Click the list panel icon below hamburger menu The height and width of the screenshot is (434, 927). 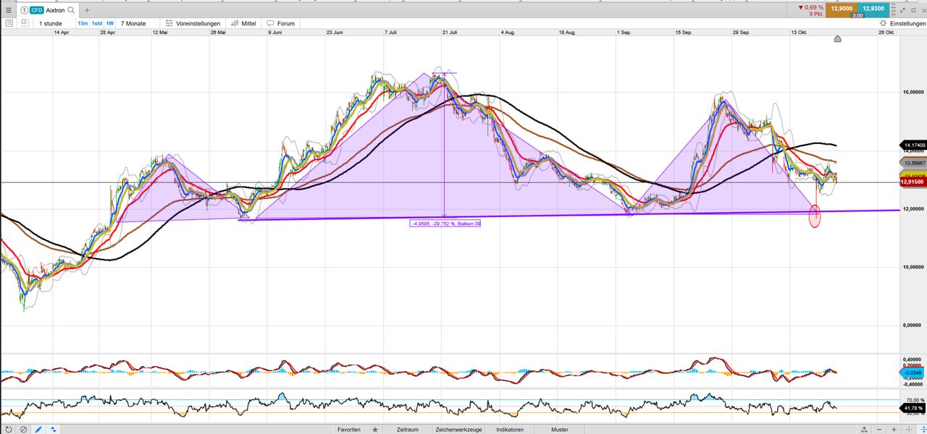9,23
